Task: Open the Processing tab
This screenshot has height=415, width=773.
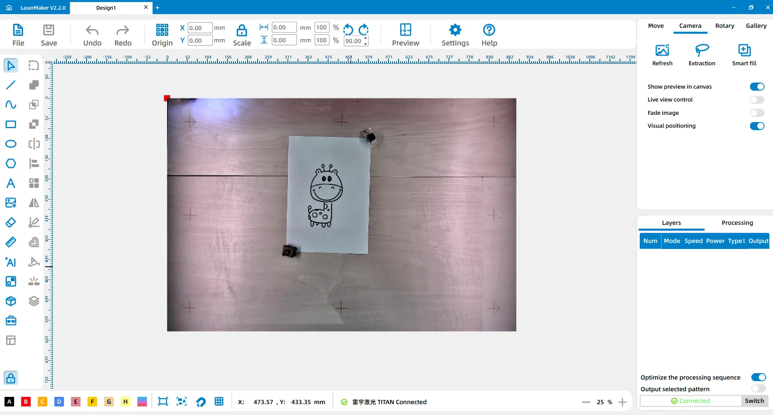Action: (737, 223)
